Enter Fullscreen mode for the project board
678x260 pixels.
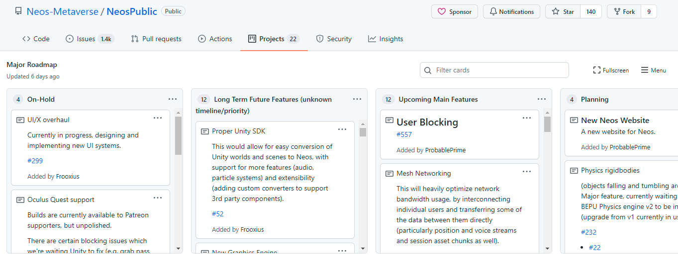click(611, 70)
